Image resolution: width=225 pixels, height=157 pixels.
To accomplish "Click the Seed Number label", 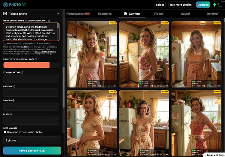I will click(10, 128).
